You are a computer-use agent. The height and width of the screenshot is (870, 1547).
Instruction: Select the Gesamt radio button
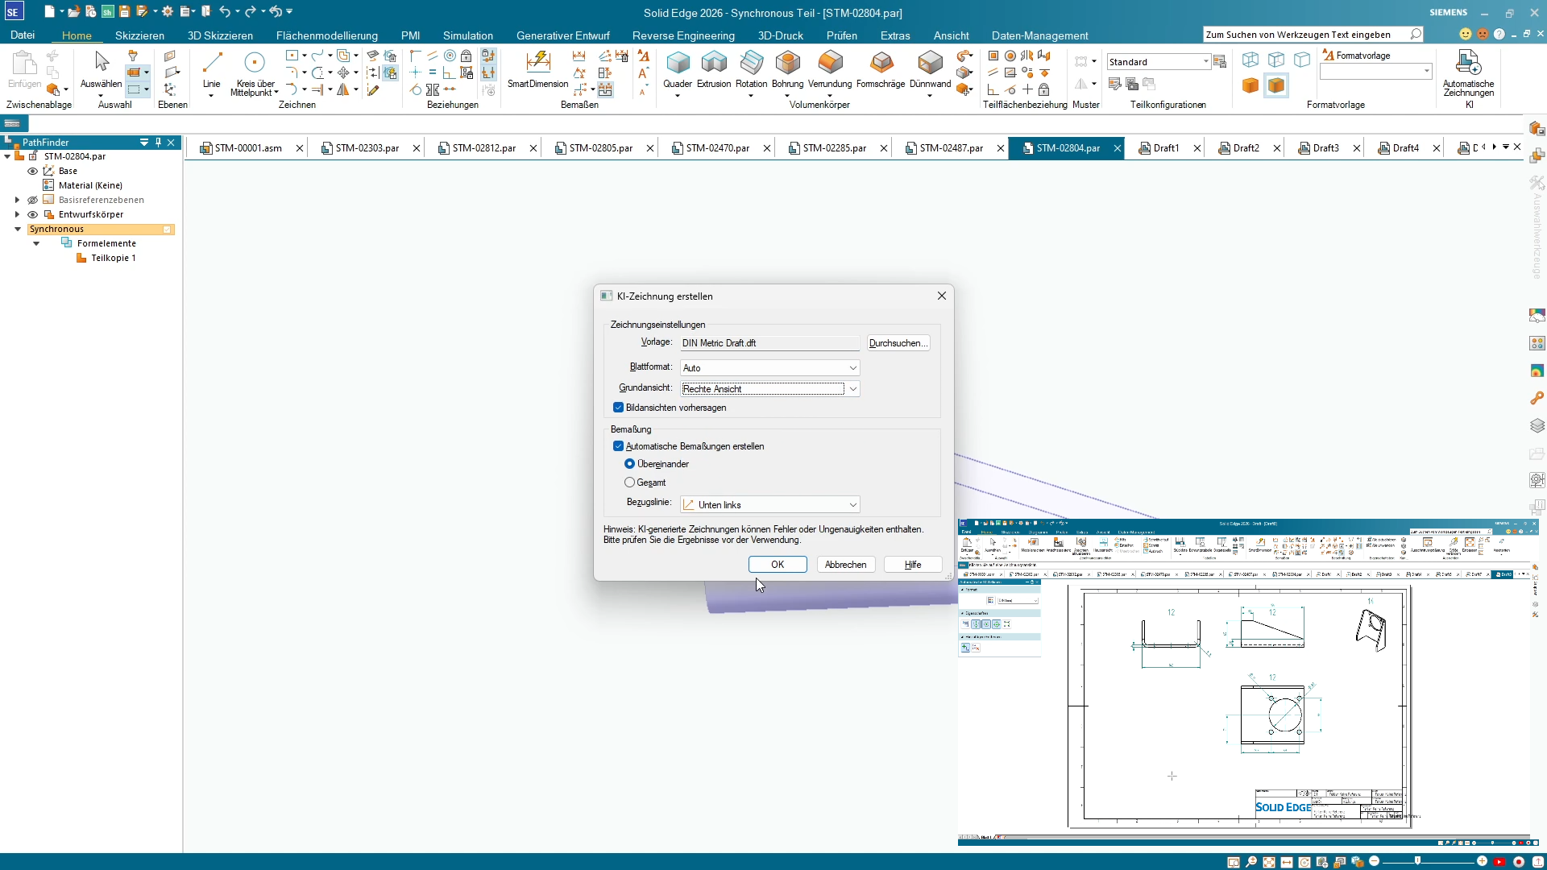pos(630,483)
